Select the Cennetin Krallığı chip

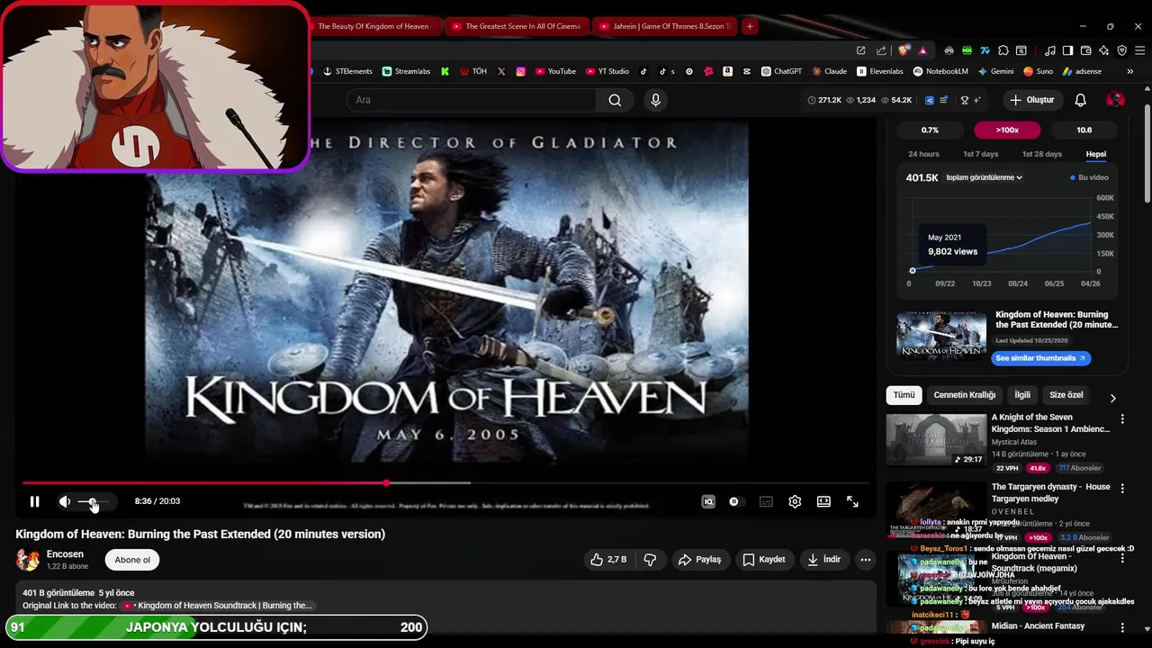[965, 395]
